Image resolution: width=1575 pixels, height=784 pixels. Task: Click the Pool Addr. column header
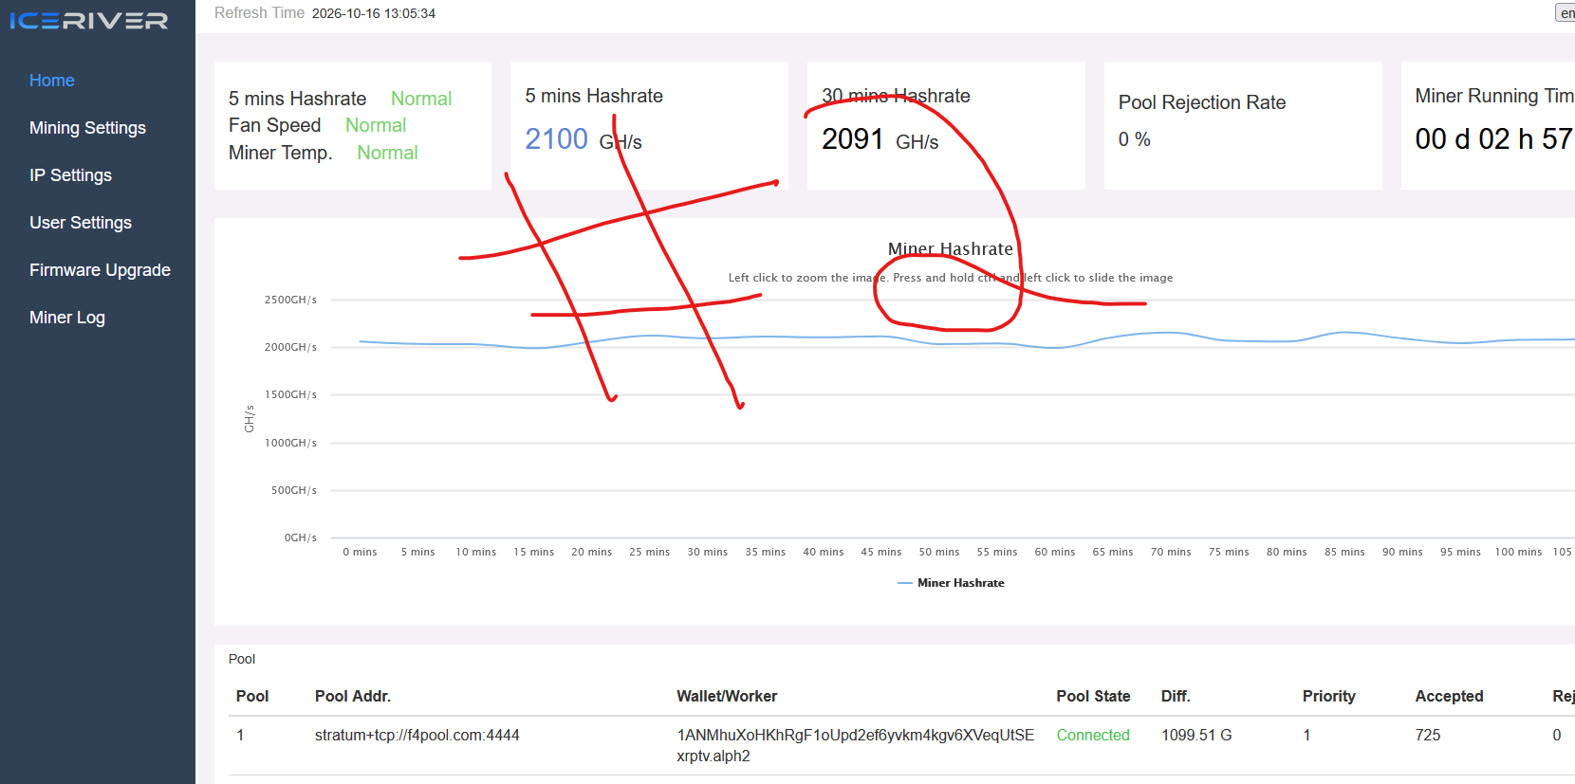(x=353, y=696)
